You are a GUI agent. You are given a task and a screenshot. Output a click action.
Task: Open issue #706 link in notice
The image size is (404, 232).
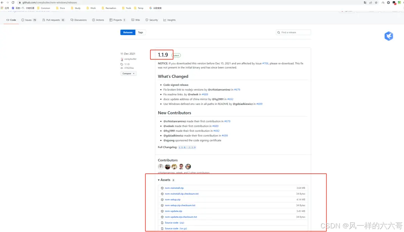(265, 63)
